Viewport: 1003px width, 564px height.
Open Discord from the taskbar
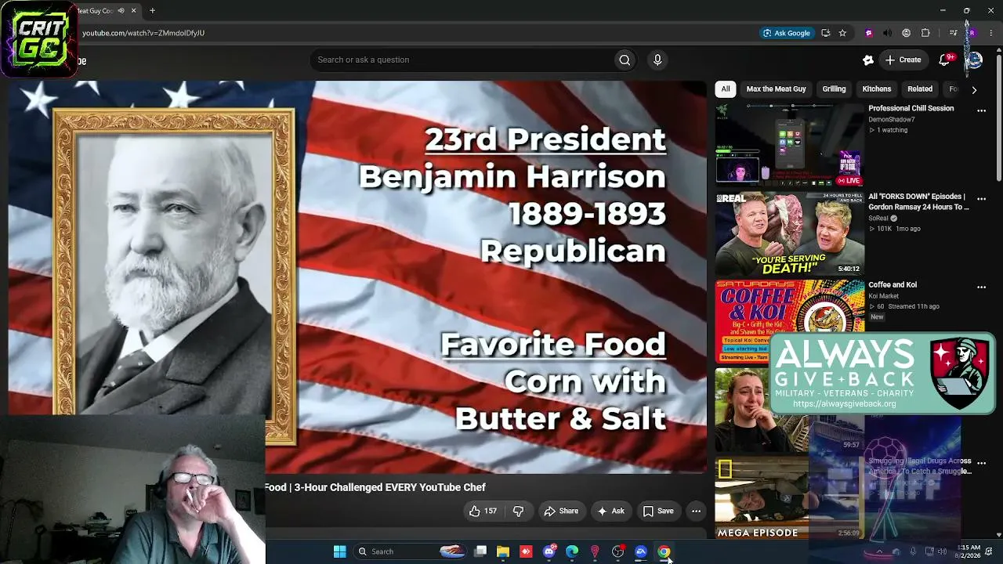coord(549,551)
